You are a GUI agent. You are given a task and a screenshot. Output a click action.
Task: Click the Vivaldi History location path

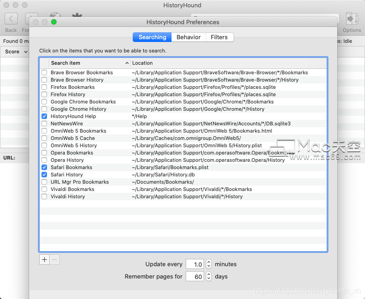pyautogui.click(x=188, y=196)
